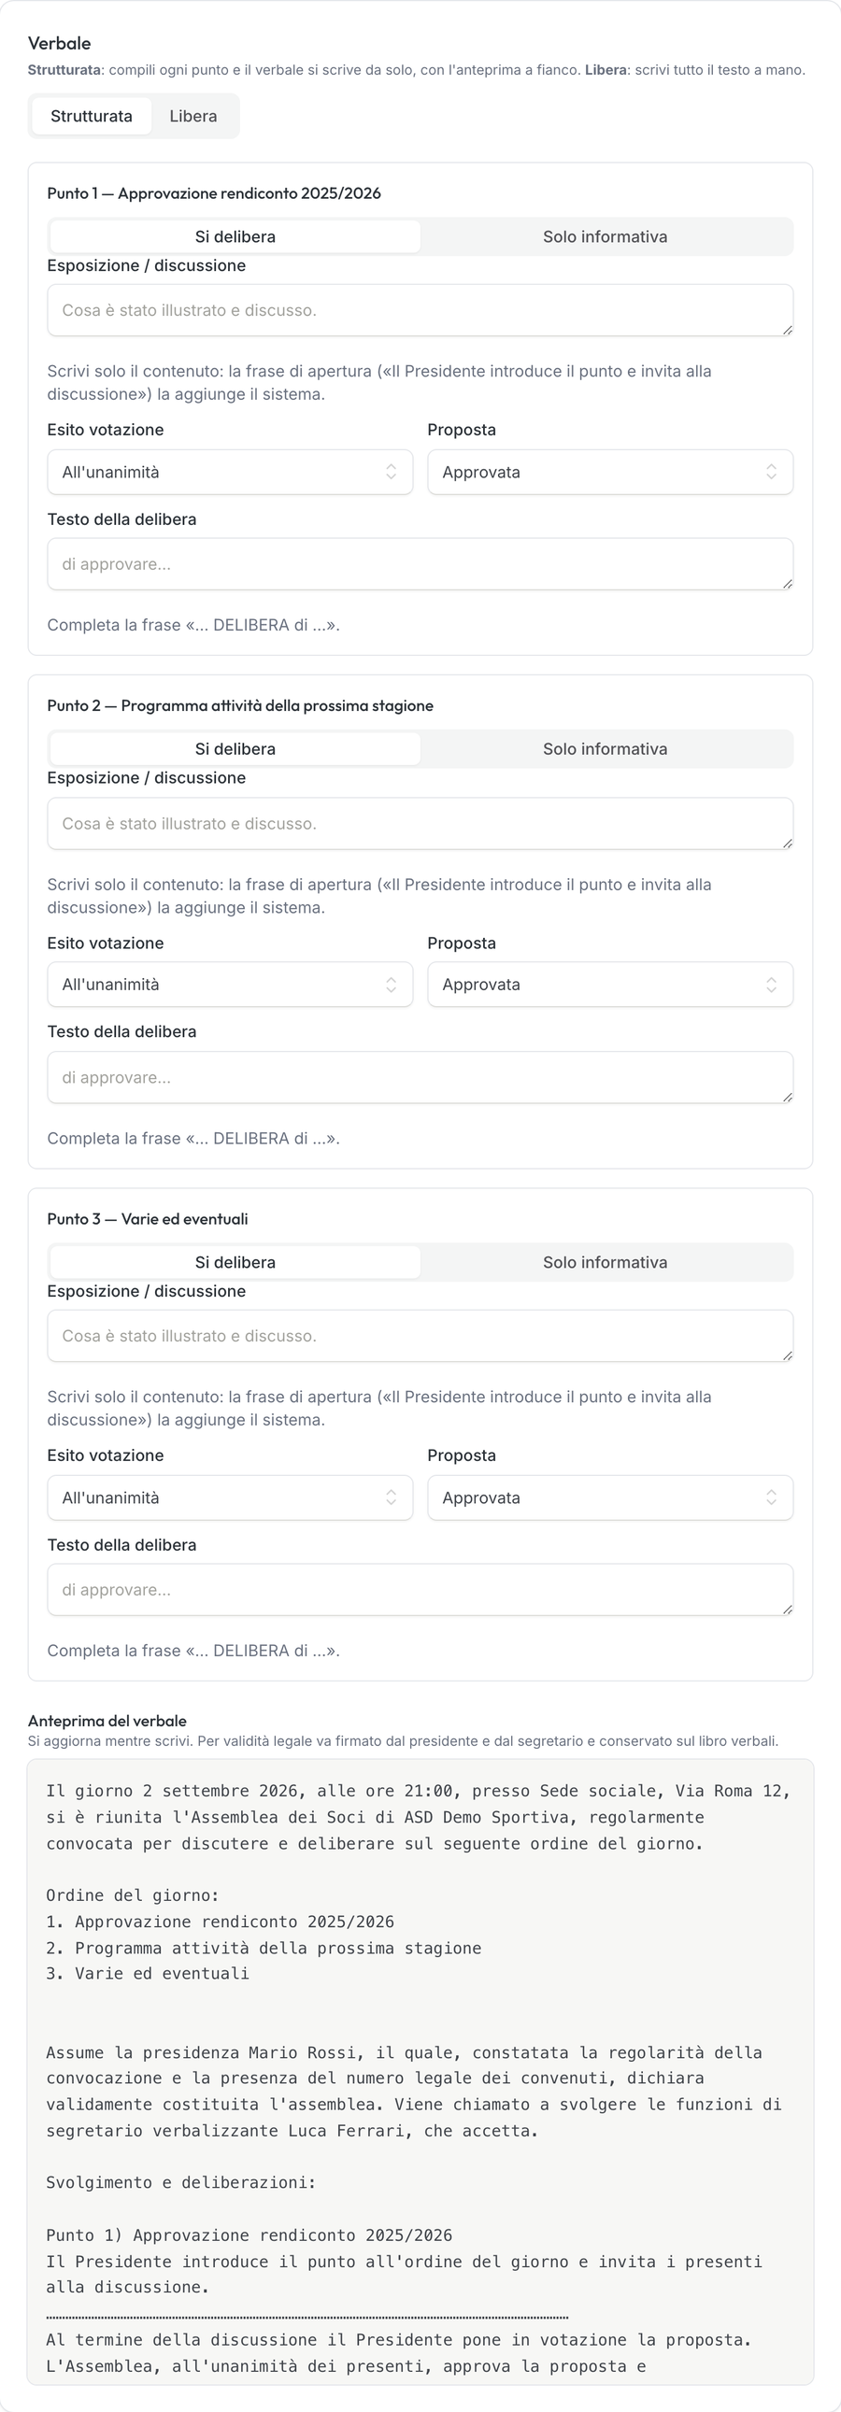Set Punto 1 to Solo informativa
Image resolution: width=841 pixels, height=2412 pixels.
605,237
